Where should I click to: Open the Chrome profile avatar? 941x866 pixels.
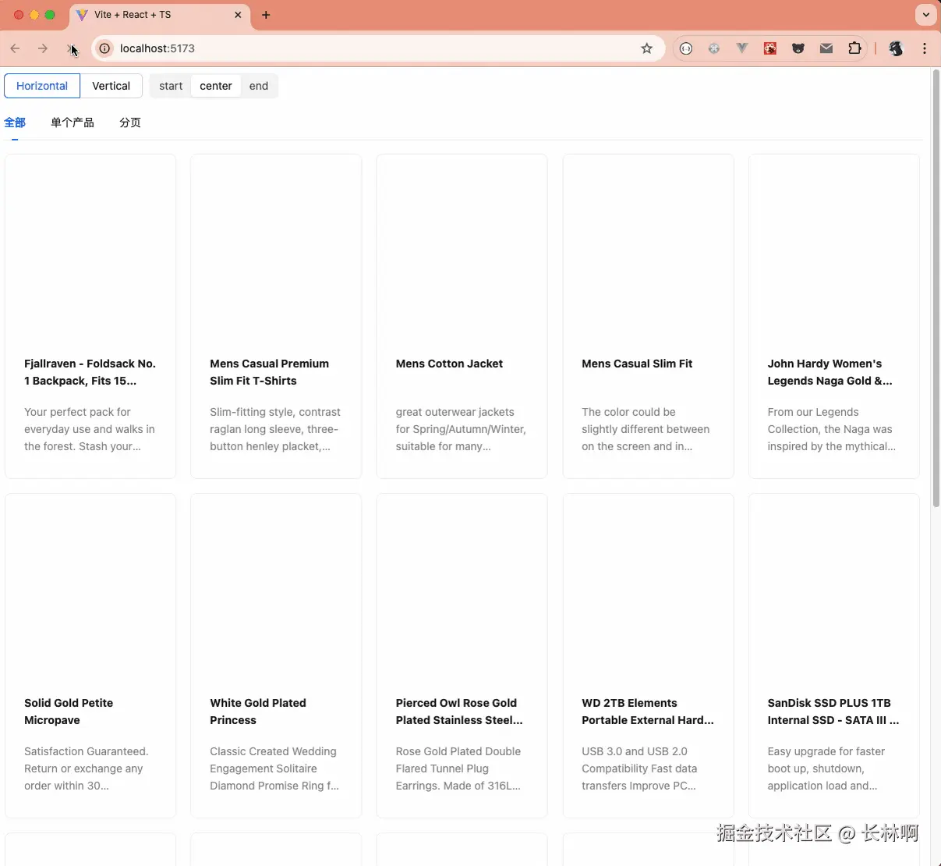tap(896, 48)
